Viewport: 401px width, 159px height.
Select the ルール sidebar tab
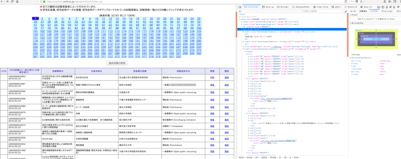pos(353,11)
